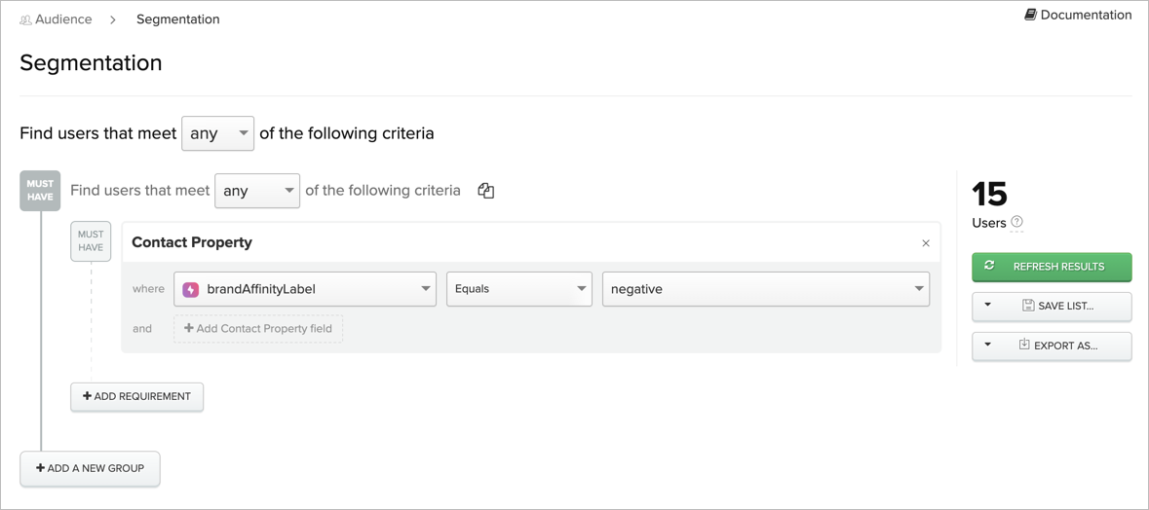This screenshot has width=1149, height=510.
Task: Click the Audience people icon
Action: (25, 20)
